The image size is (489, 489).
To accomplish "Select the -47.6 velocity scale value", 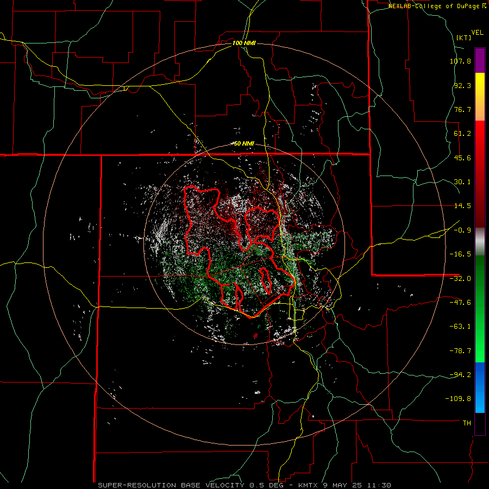I will pyautogui.click(x=460, y=303).
